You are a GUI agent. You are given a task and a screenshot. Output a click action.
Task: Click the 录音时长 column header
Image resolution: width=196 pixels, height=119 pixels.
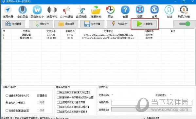tap(70, 31)
